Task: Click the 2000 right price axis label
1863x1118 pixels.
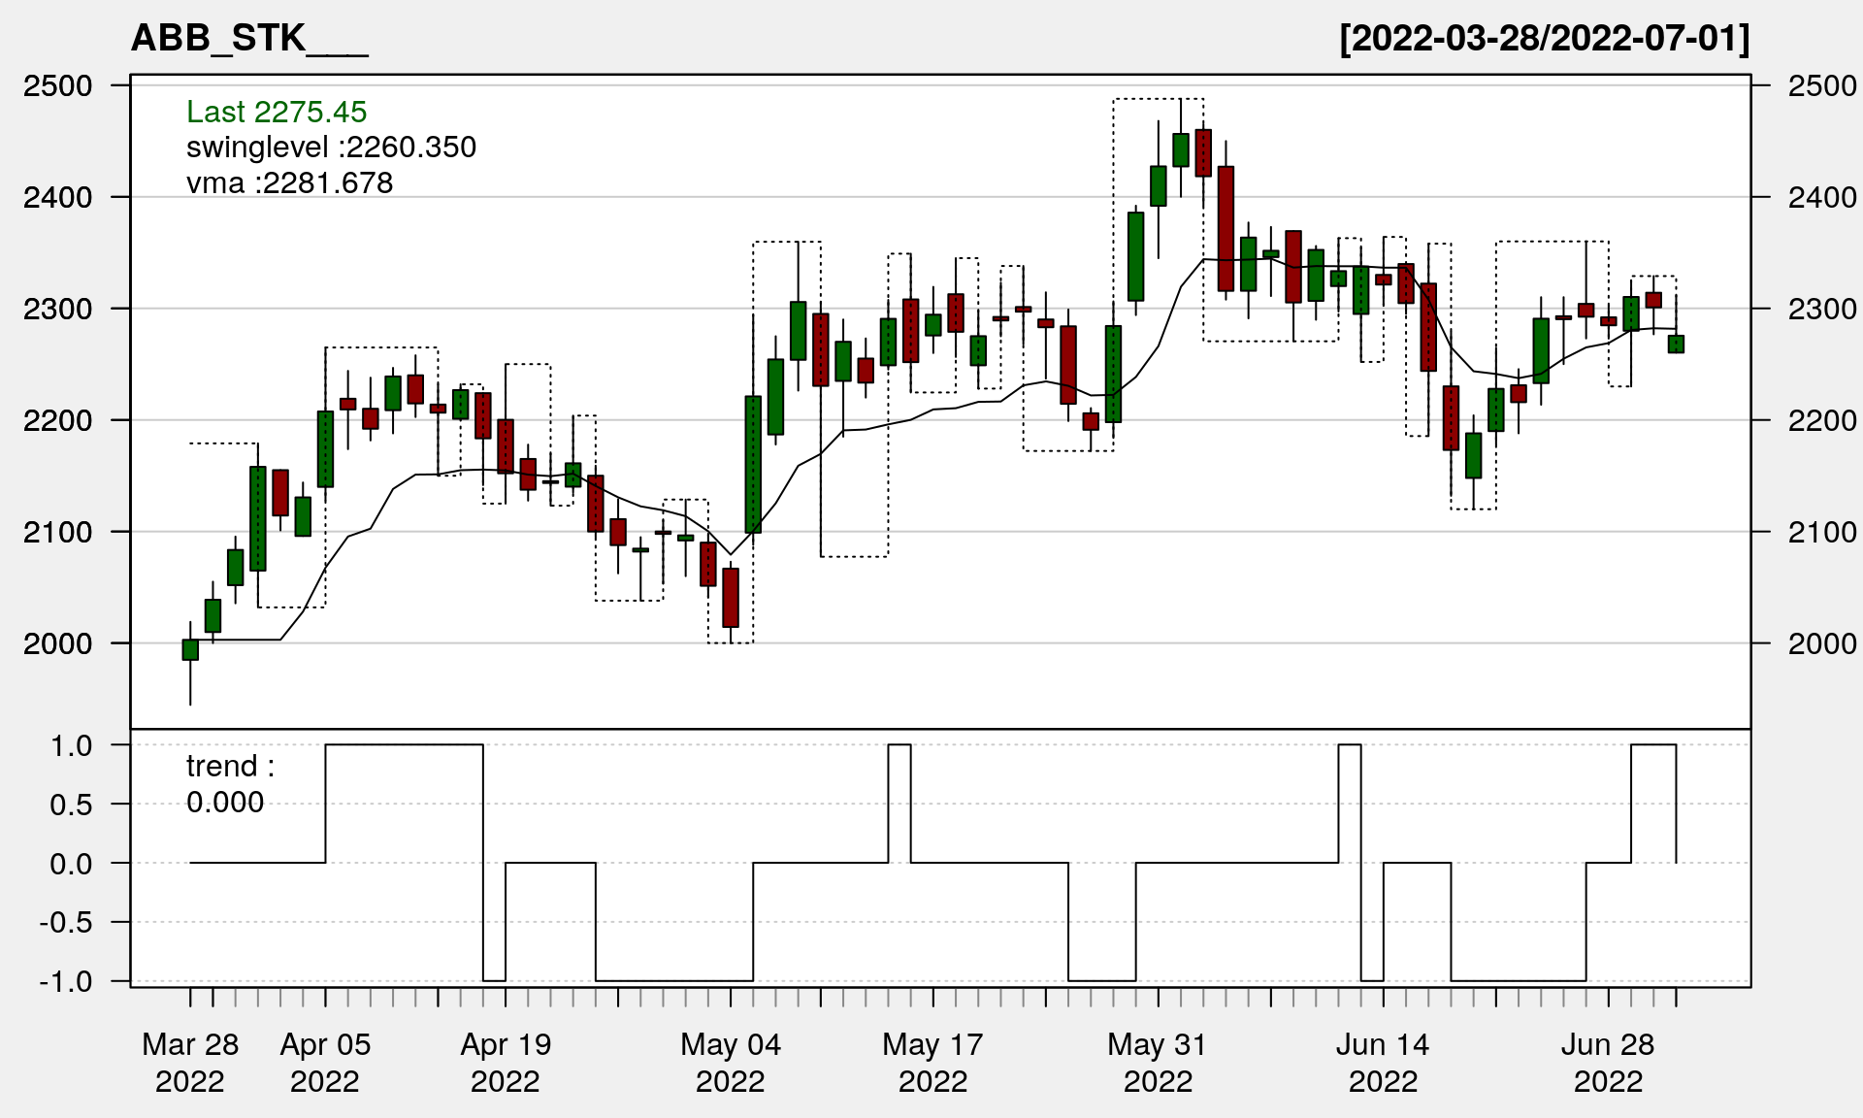Action: tap(1822, 642)
